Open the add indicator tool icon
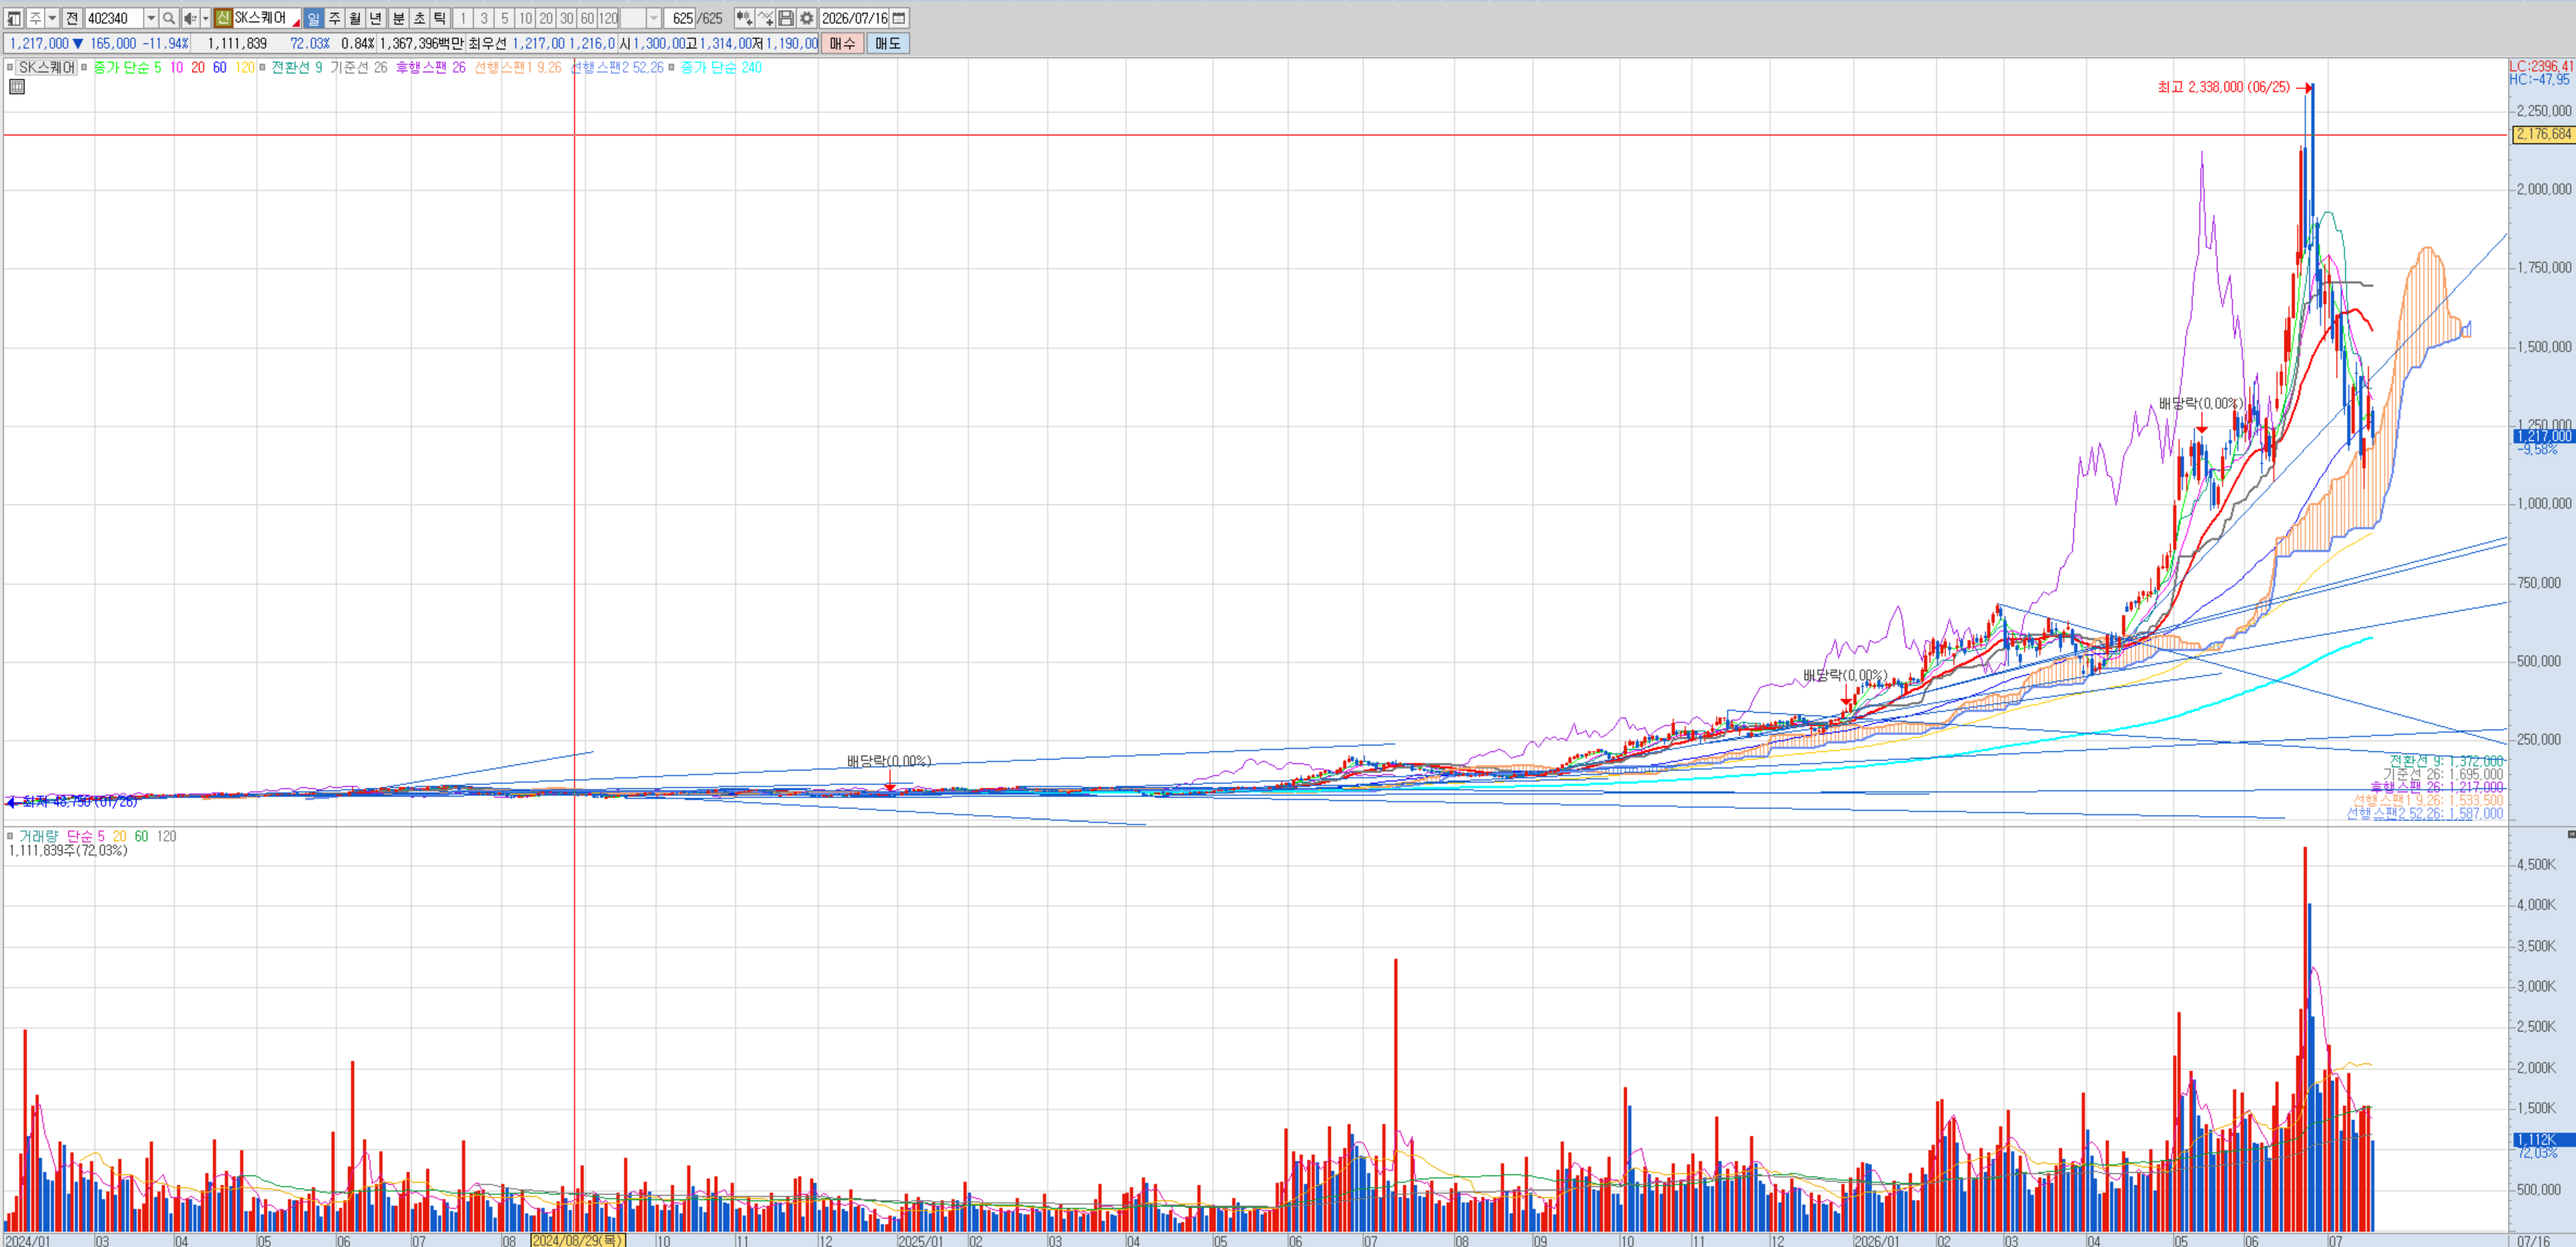Screen dimensions: 2576x1247 point(744,18)
